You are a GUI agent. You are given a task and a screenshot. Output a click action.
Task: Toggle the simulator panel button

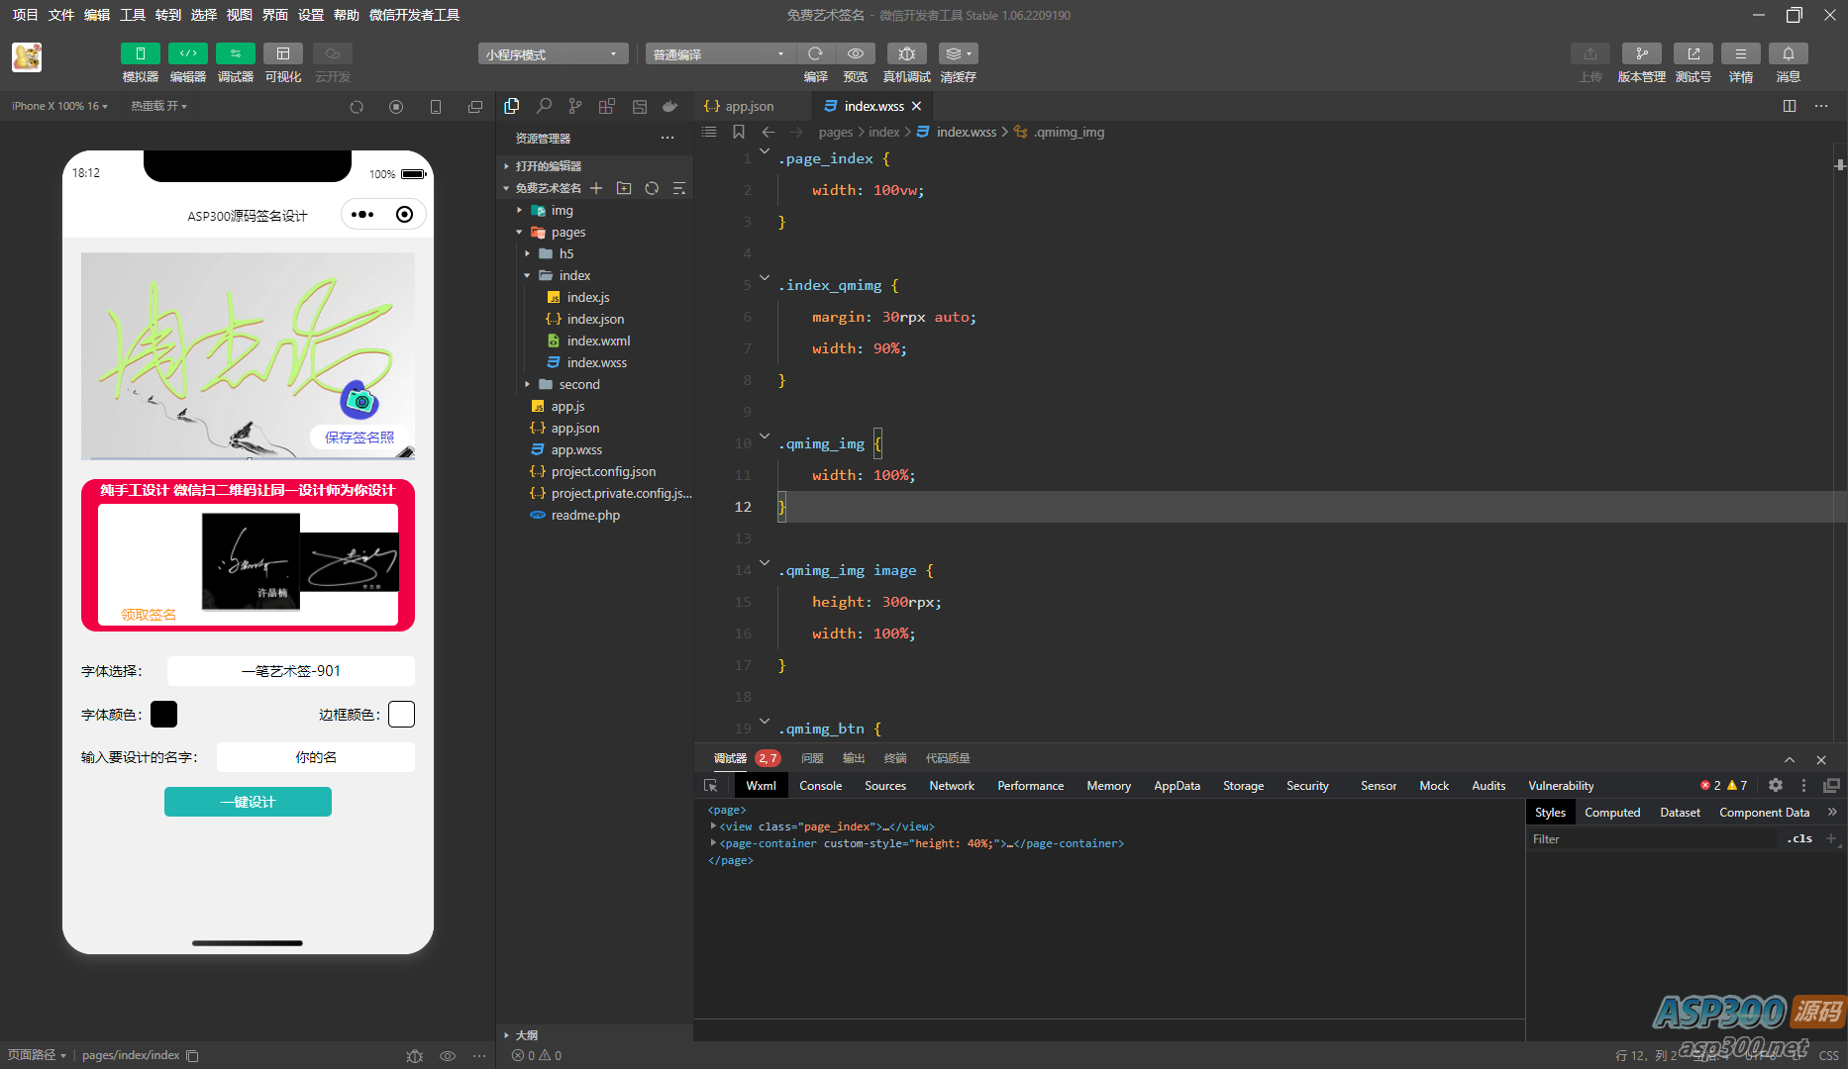coord(140,53)
